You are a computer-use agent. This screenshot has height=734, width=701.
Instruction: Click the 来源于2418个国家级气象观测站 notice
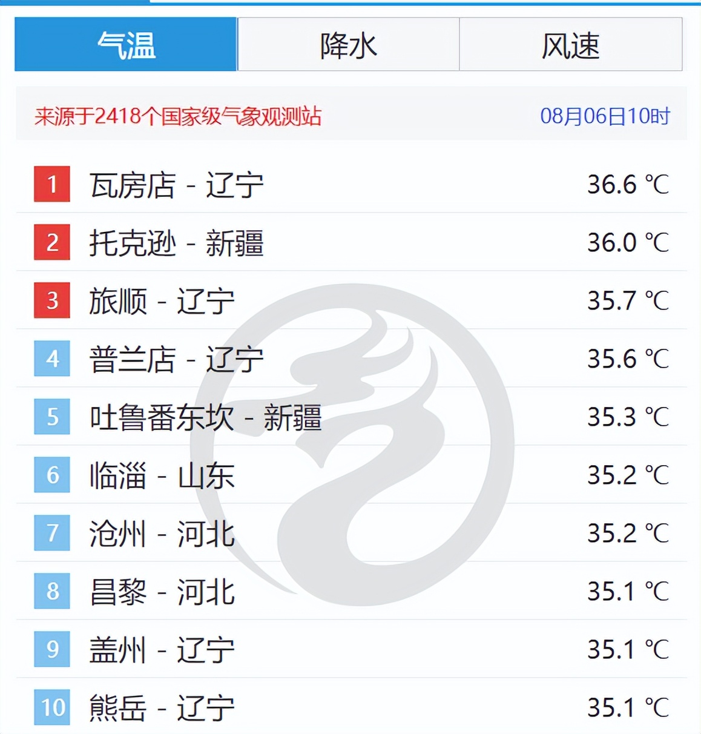click(x=178, y=116)
